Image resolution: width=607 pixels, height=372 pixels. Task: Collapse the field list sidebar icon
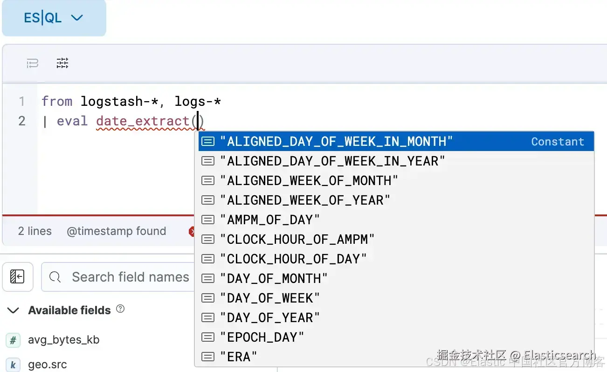coord(18,277)
